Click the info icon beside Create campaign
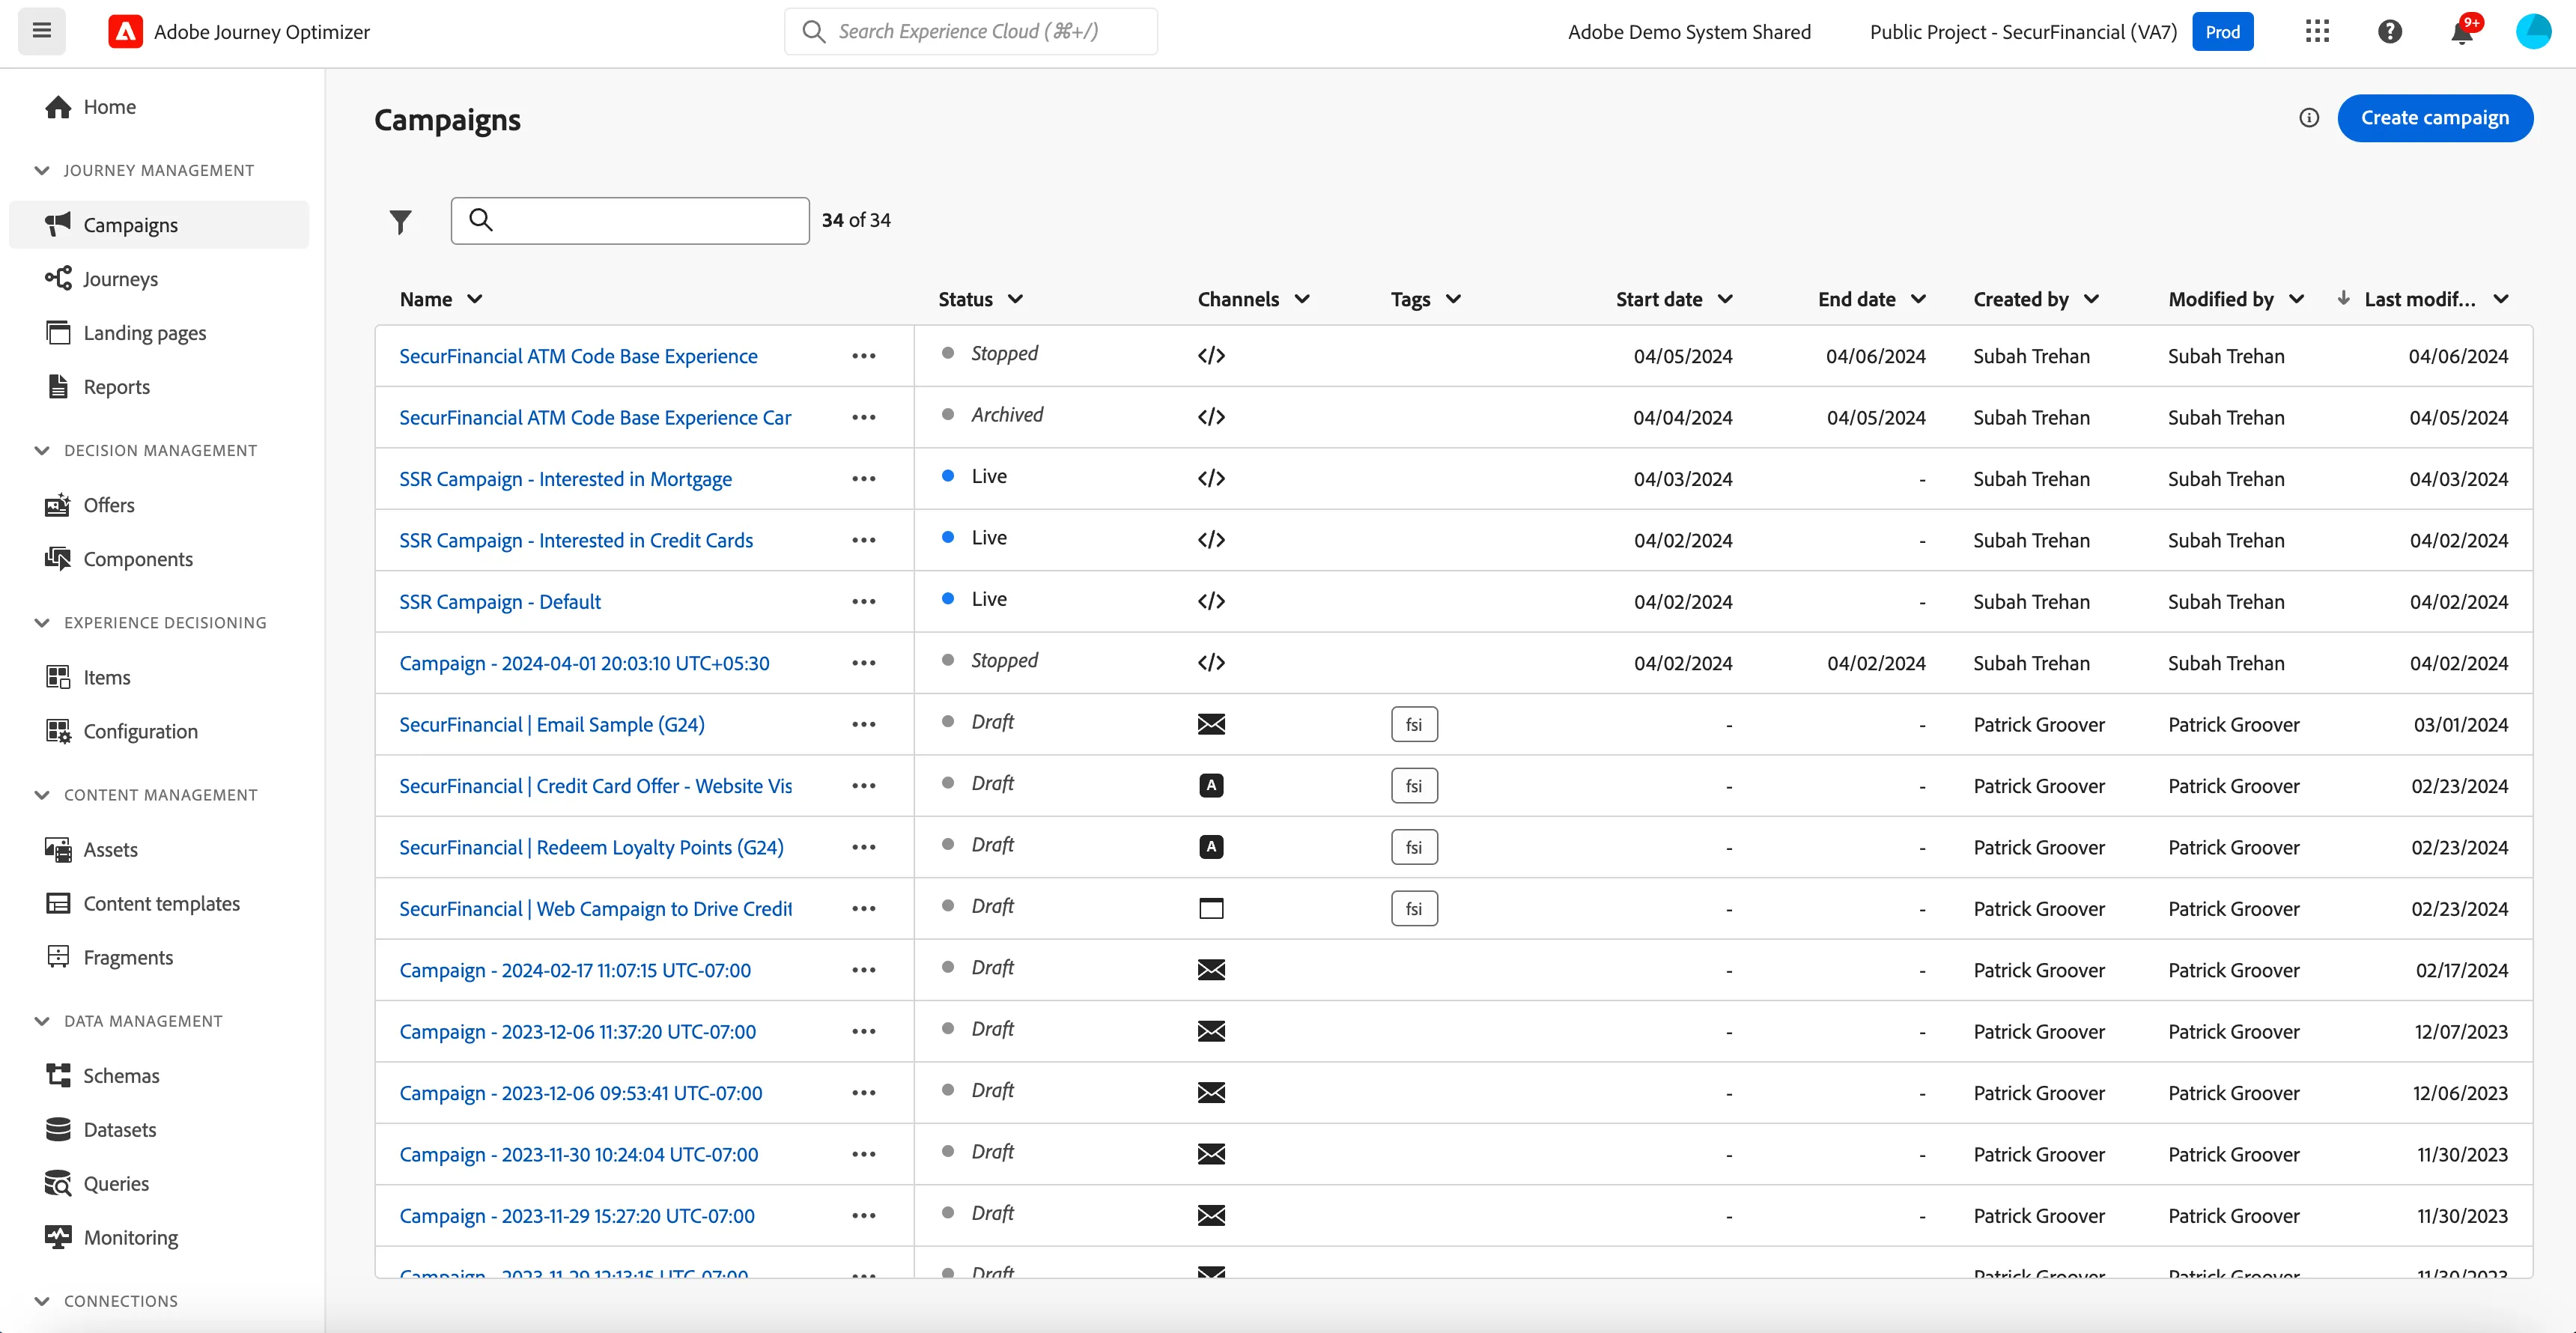This screenshot has width=2576, height=1333. tap(2308, 118)
